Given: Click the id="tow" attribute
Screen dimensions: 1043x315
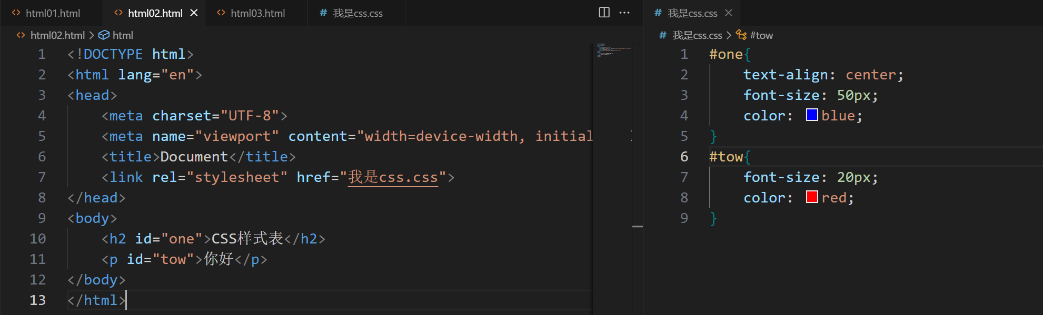Looking at the screenshot, I should pyautogui.click(x=161, y=259).
